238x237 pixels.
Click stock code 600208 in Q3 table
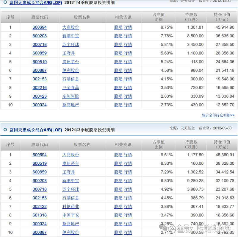pos(40,181)
